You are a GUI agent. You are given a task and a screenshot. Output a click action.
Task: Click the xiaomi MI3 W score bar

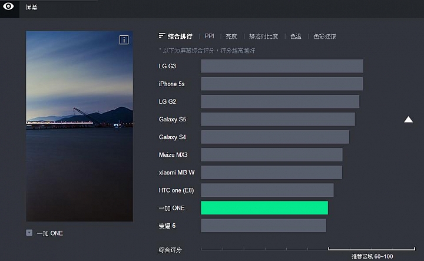click(271, 173)
